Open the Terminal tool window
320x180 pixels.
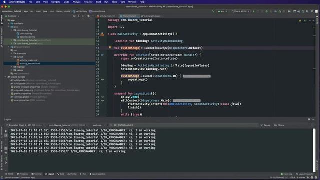36,174
